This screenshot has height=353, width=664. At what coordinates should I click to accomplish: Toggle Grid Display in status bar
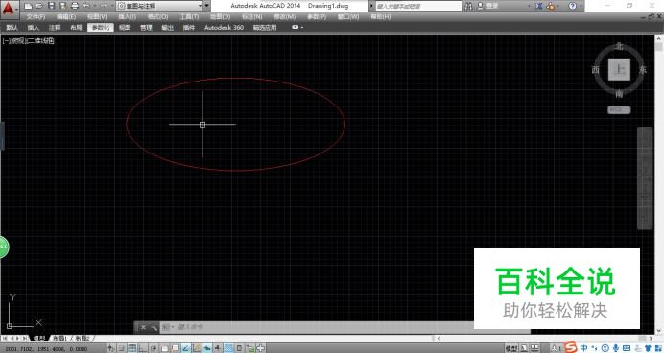tap(132, 348)
